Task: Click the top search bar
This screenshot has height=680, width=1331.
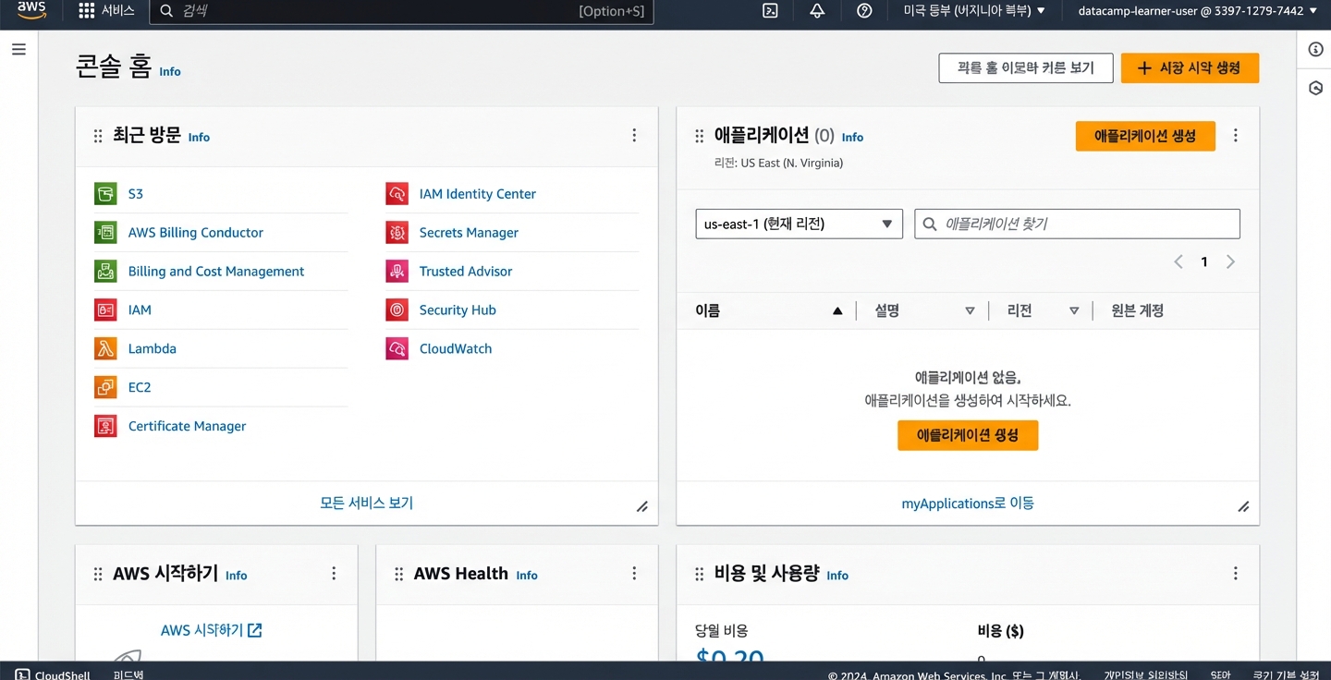Action: (x=401, y=11)
